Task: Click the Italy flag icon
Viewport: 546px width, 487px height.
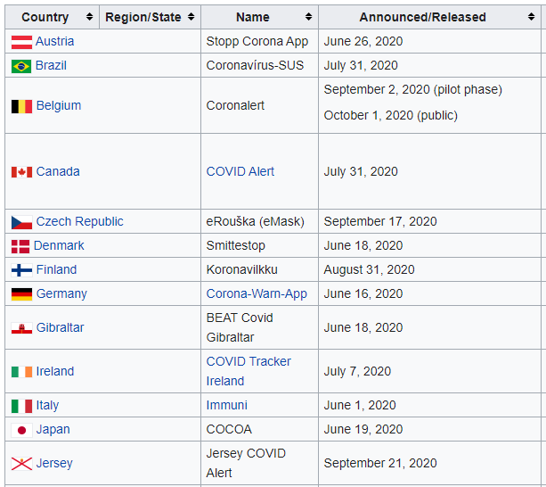Action: 21,406
